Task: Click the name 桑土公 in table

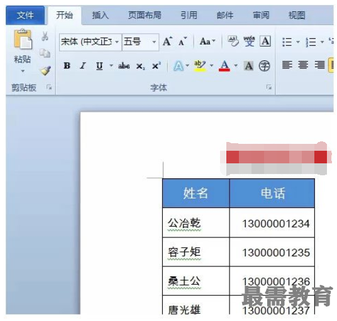Action: point(184,281)
